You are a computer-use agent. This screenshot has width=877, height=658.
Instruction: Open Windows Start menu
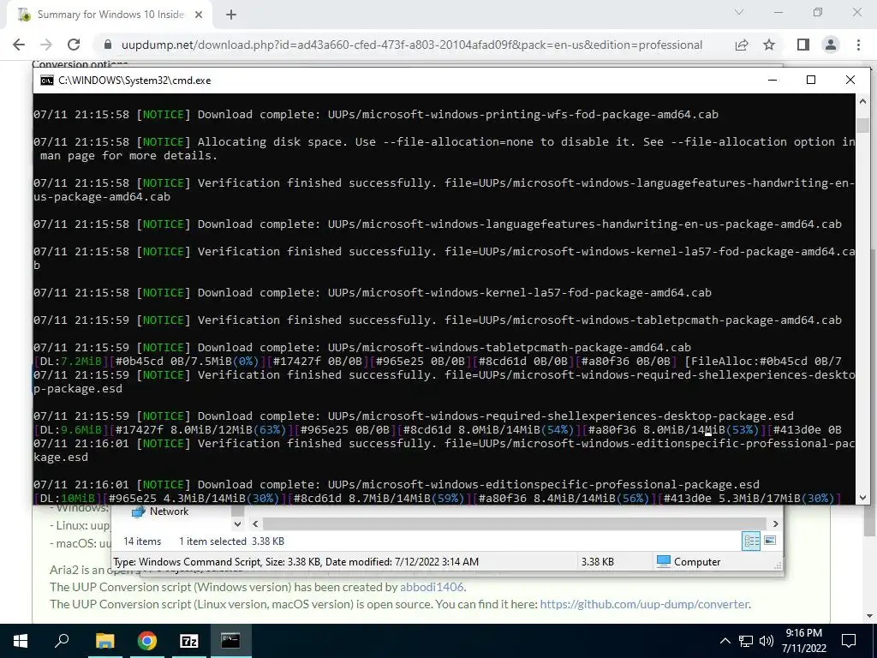[21, 641]
